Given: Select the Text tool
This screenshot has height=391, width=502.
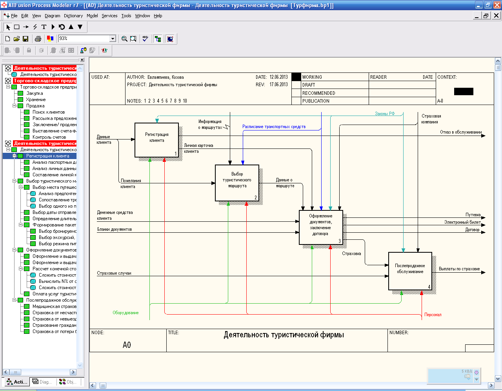Looking at the screenshot, I should click(44, 27).
